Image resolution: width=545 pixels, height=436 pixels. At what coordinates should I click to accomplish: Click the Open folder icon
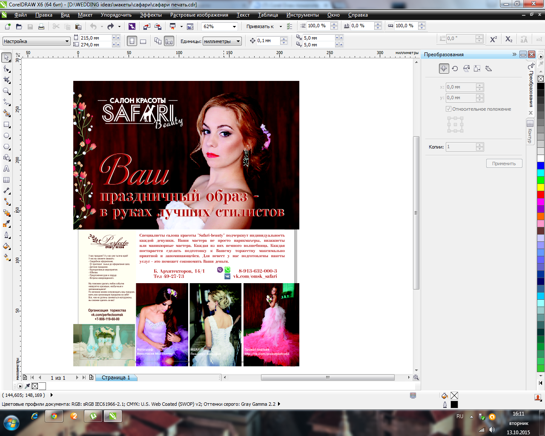(x=19, y=26)
